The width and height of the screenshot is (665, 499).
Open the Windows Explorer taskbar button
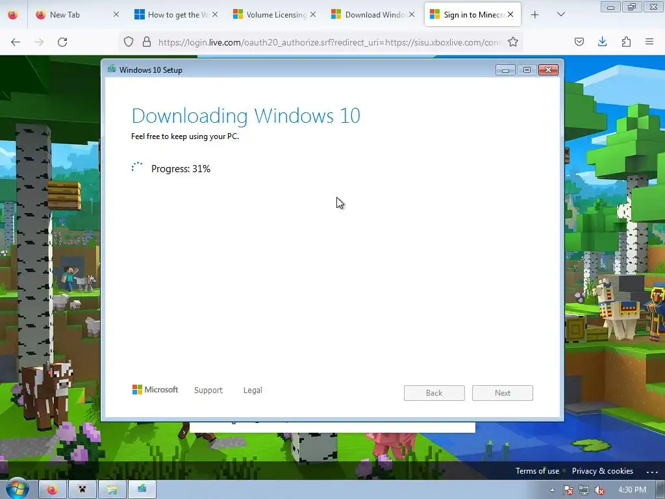tap(112, 490)
